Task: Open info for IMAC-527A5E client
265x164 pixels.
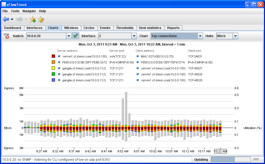Action: coord(138,56)
